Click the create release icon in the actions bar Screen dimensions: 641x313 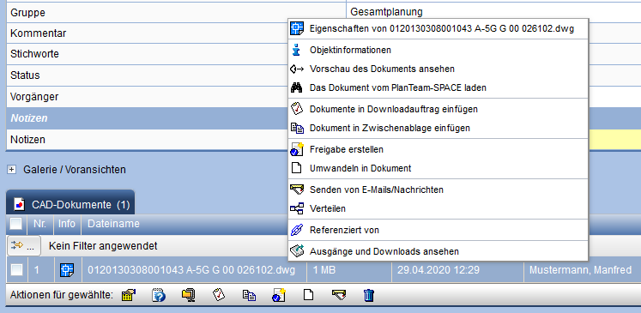(x=279, y=295)
